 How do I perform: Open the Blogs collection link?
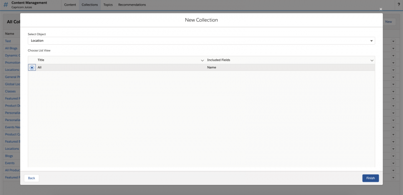tap(9, 156)
